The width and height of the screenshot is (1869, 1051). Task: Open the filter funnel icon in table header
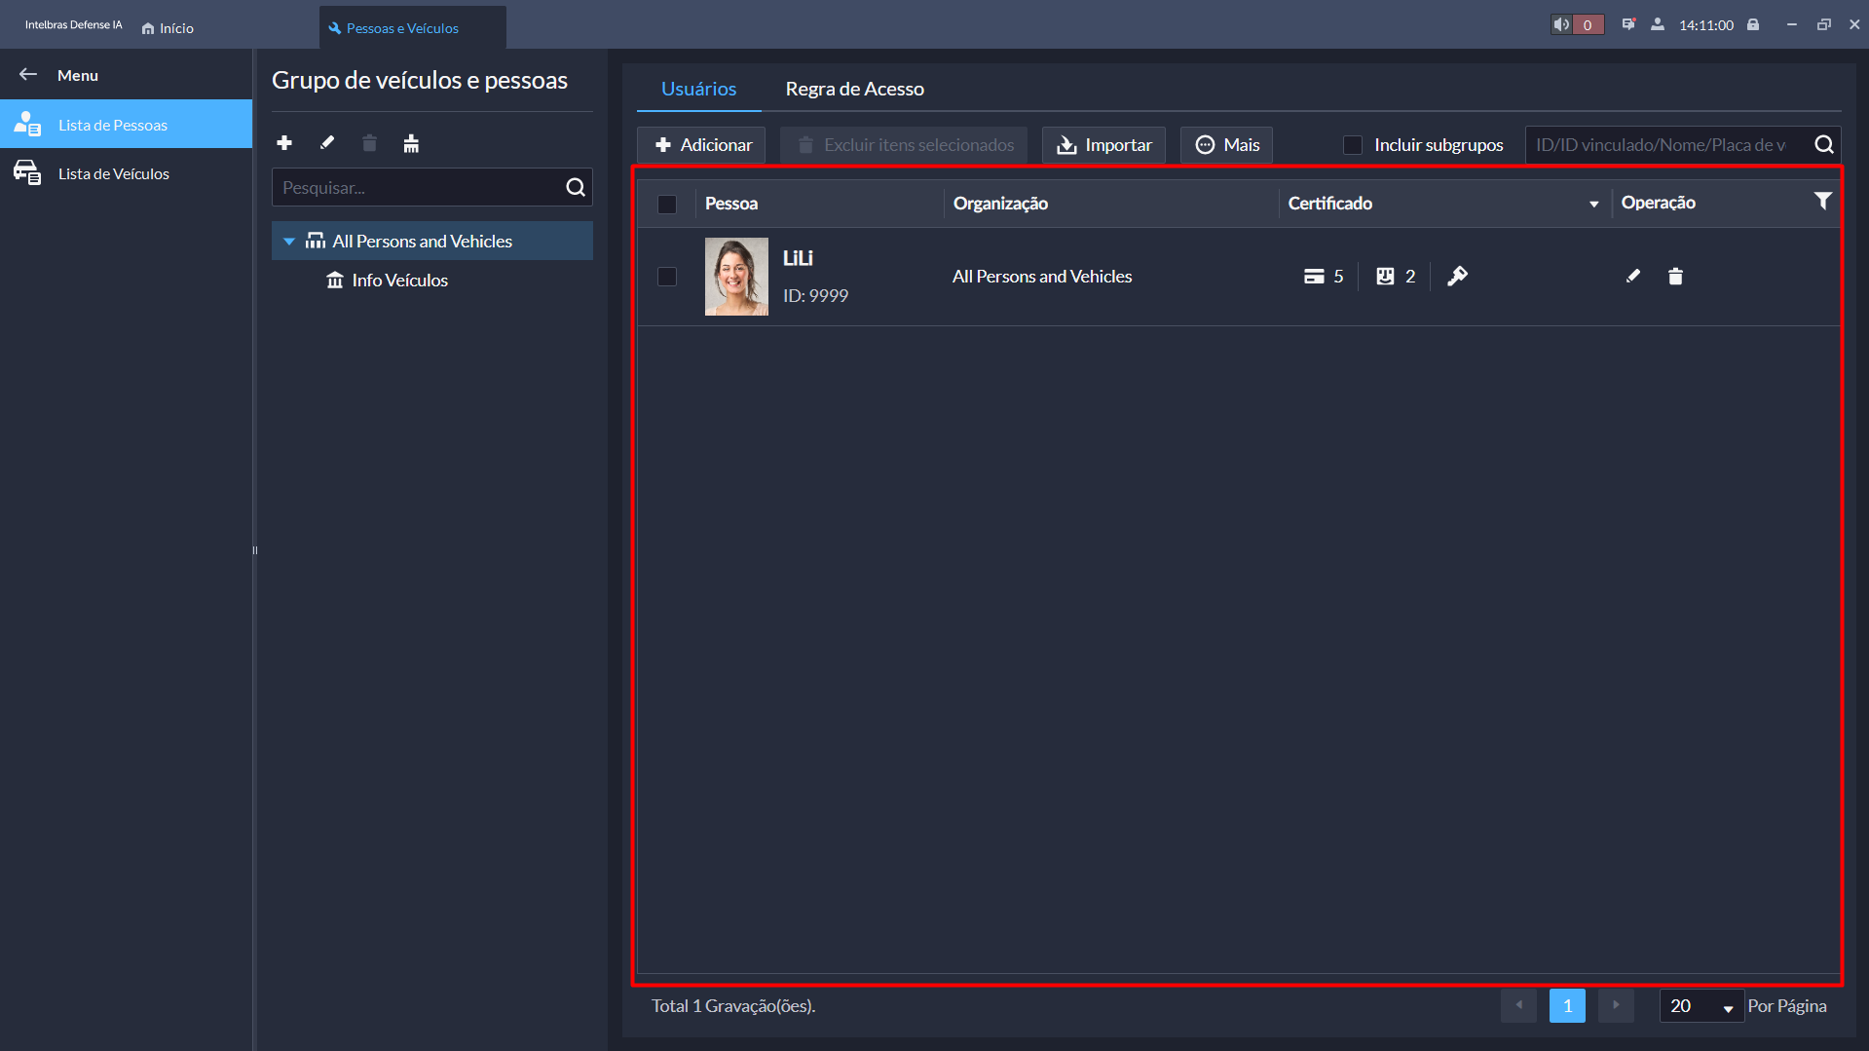pos(1822,202)
